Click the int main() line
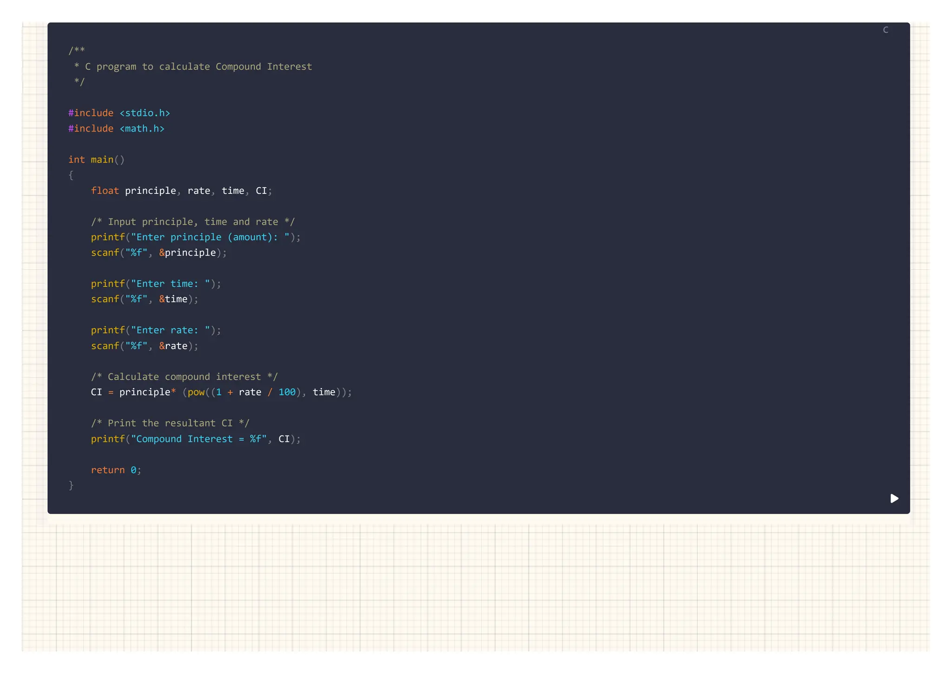Screen dimensions: 952x673 tap(96, 159)
